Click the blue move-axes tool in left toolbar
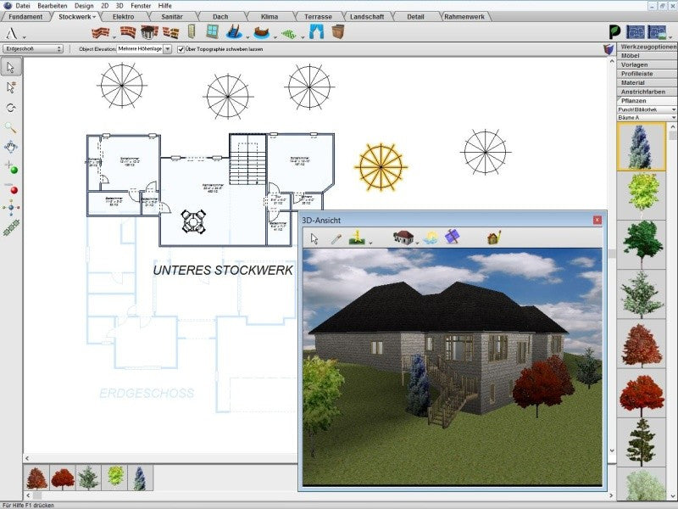Screen dimensions: 678x509 (11, 208)
